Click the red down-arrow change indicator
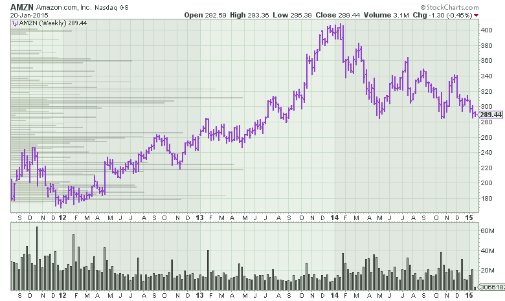The width and height of the screenshot is (505, 301). [x=476, y=16]
